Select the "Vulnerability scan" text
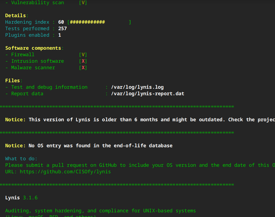This screenshot has height=217, width=275. point(38,3)
